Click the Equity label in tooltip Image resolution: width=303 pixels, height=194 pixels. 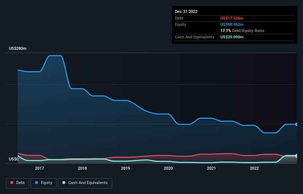[180, 24]
